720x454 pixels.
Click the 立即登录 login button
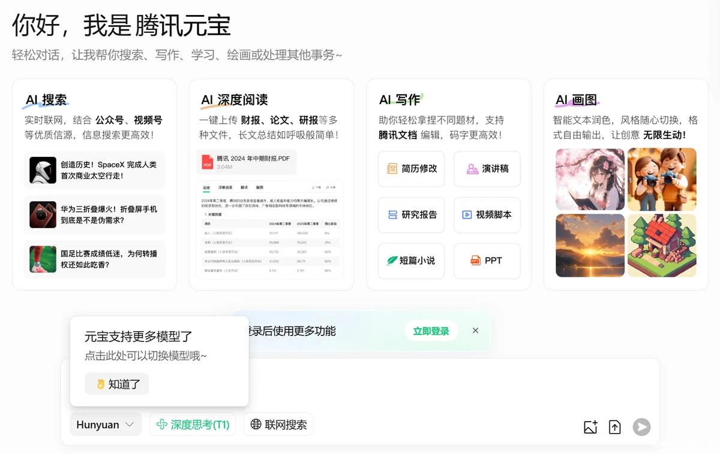[x=431, y=331]
